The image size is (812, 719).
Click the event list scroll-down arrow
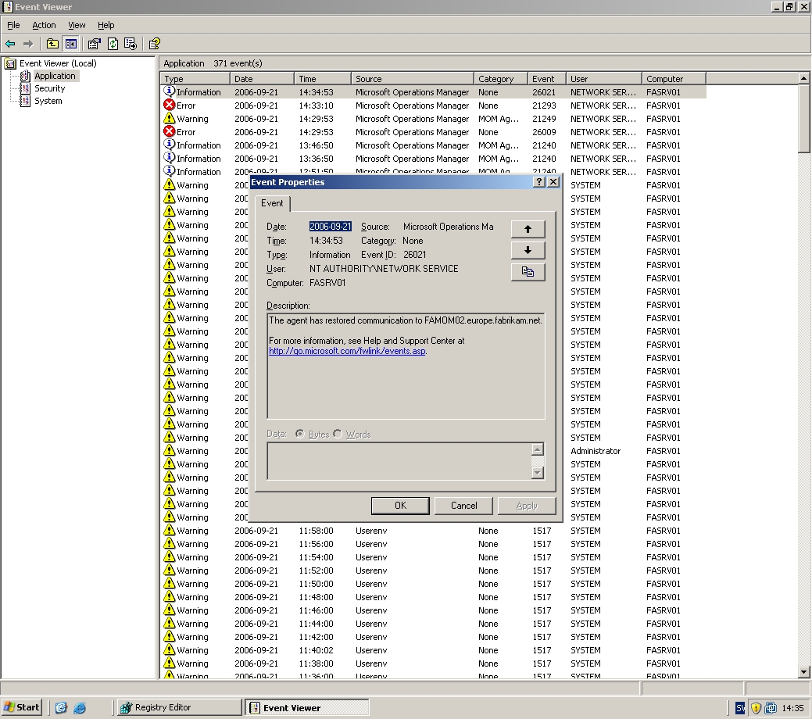(804, 672)
